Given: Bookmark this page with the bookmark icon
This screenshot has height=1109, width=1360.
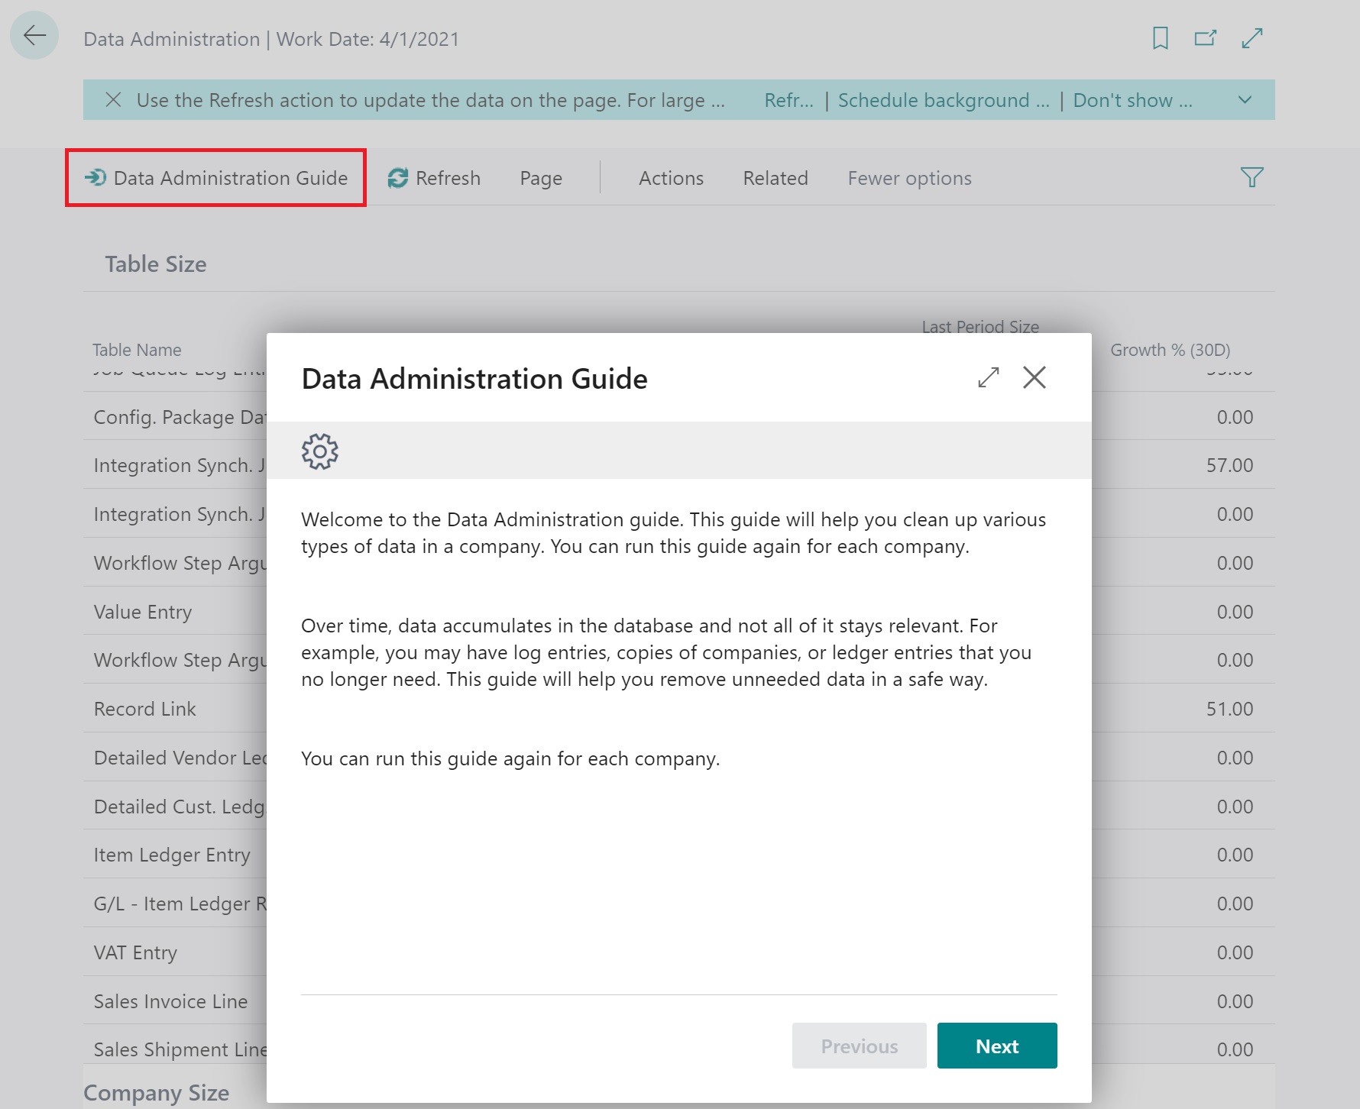Looking at the screenshot, I should pos(1160,38).
